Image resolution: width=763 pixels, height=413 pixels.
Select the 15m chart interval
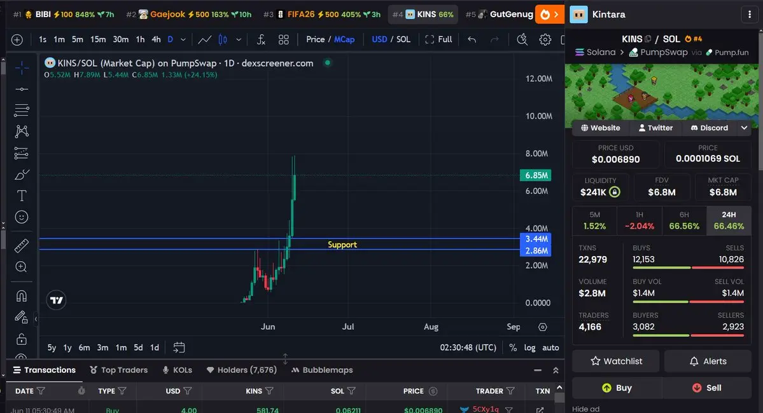[x=98, y=39]
